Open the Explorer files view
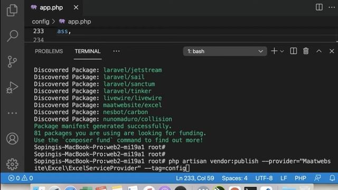338x190 pixels. 12,10
